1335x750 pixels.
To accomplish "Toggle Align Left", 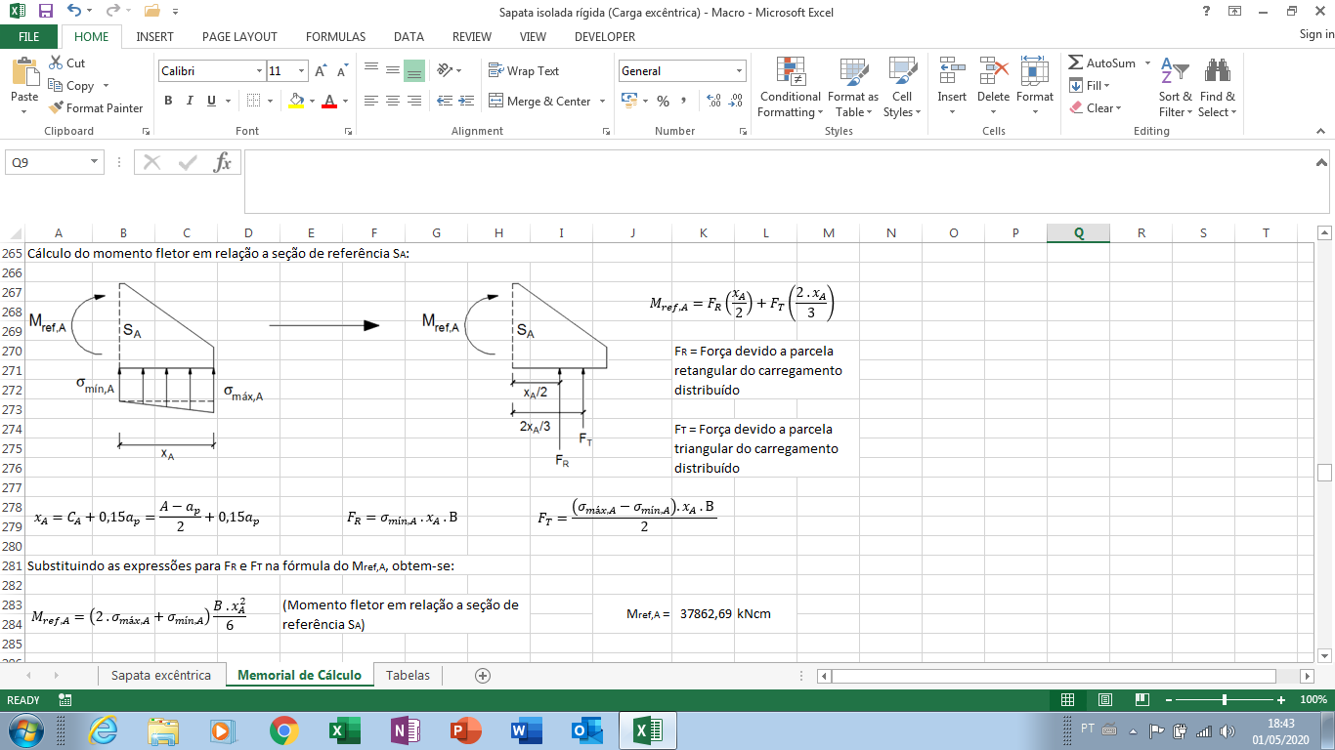I will point(371,101).
